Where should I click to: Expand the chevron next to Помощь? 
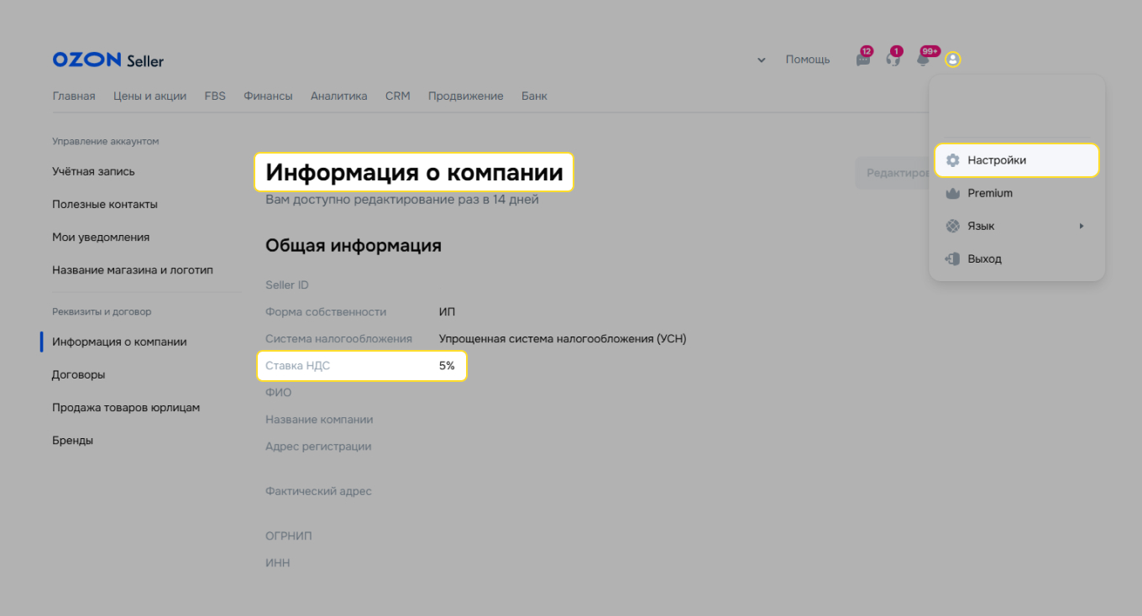[x=762, y=60]
